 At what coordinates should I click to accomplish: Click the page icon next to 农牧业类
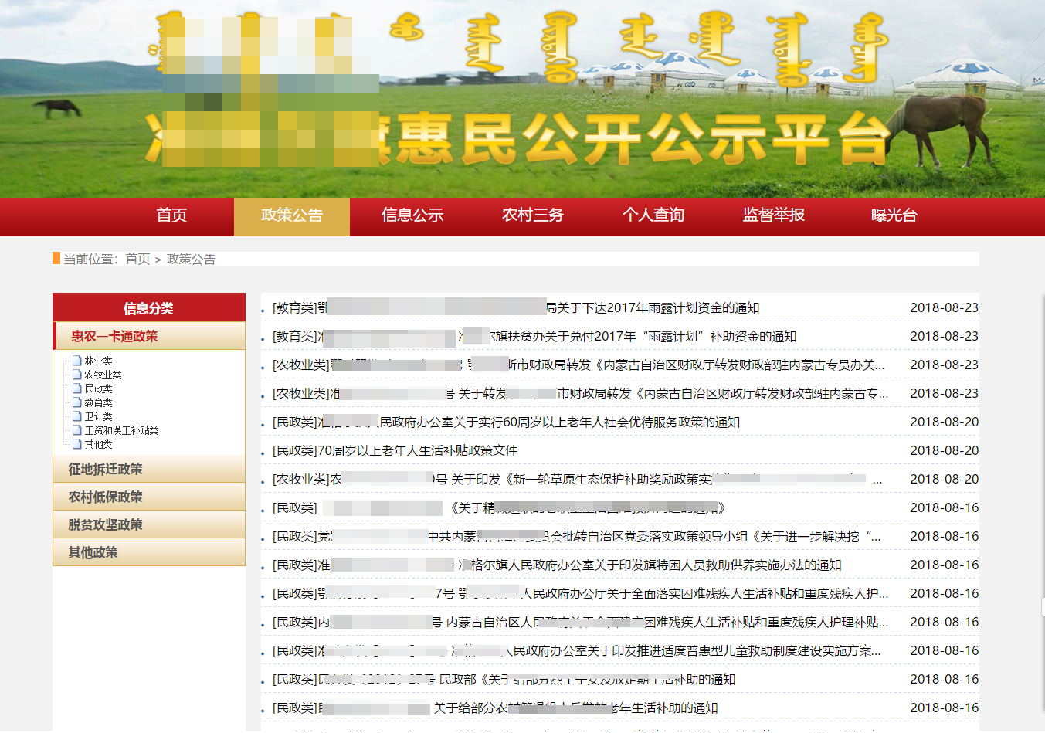tap(77, 375)
